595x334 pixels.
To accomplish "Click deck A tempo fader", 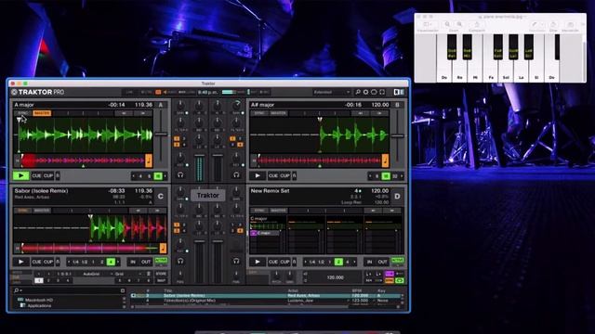I will (x=161, y=134).
